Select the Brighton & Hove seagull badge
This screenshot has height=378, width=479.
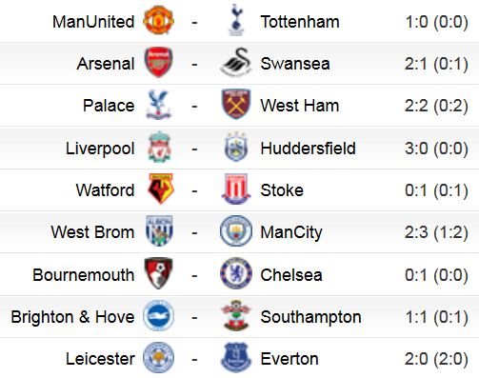pos(158,315)
